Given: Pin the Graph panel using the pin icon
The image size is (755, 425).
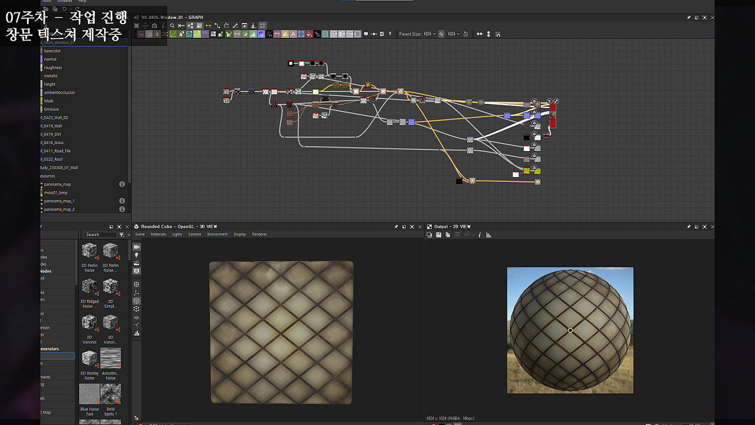Looking at the screenshot, I should tap(688, 18).
